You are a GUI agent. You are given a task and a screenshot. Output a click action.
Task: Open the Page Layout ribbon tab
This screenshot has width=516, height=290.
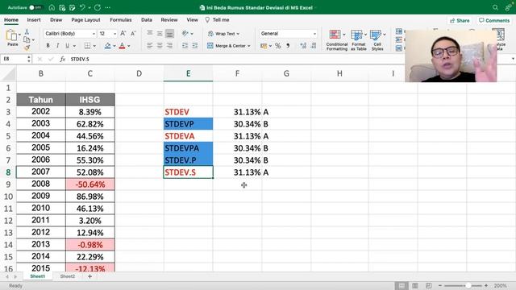[86, 19]
